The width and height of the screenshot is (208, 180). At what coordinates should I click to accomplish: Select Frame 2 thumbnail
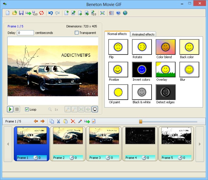[68, 144]
